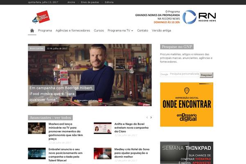Show previous Anunciantes articles with left arrow

147,117
